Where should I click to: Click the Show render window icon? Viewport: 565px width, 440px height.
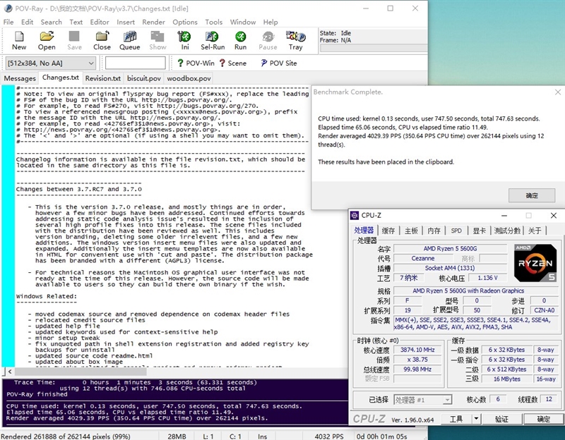(157, 37)
